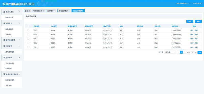This screenshot has height=94, width=204.
Task: Click the 任务管理 sidebar group icon
Action: 4,58
